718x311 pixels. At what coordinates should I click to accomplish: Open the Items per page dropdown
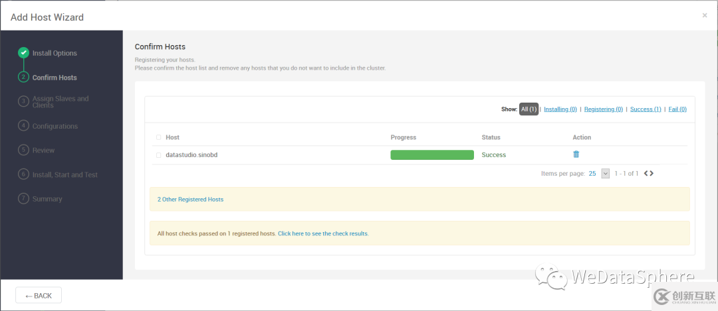click(x=605, y=174)
